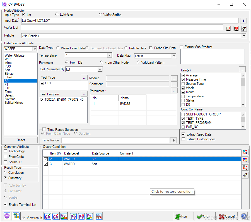This screenshot has width=251, height=222.
Task: Click the Pv green check icon
Action: (x=73, y=216)
